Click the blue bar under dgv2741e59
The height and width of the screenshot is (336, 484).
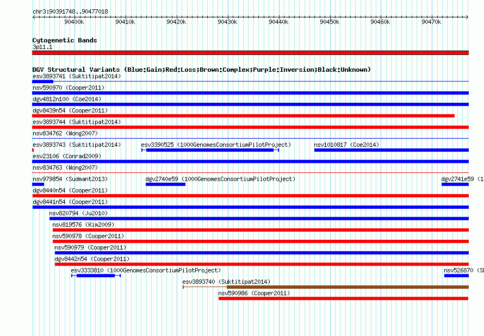pos(455,184)
